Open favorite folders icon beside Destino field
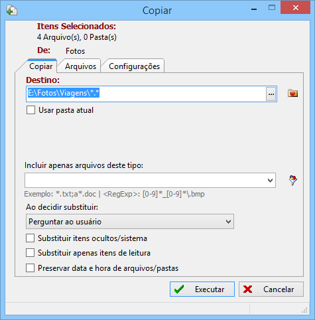Viewport: 315px width, 320px height. 292,93
